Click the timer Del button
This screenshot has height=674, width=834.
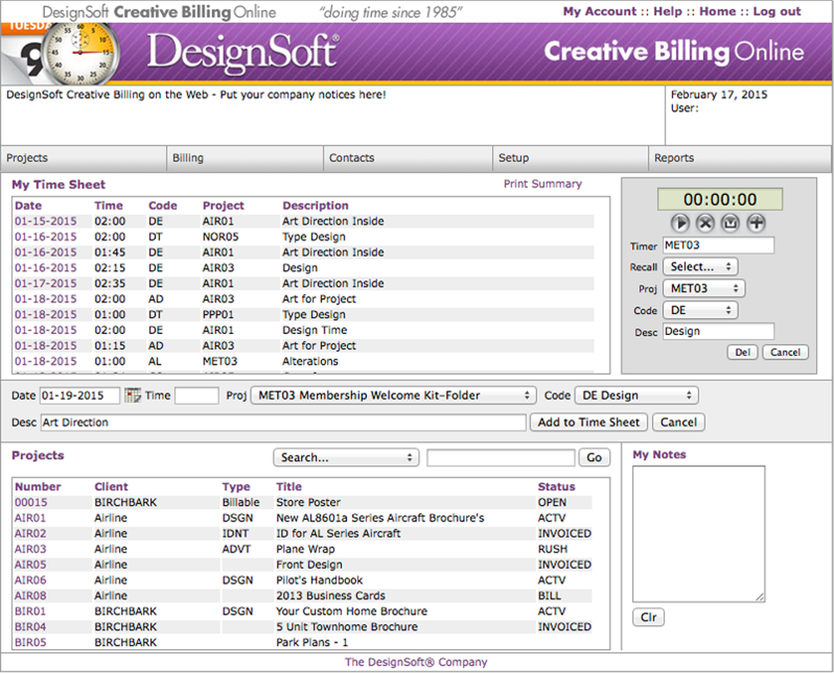742,352
